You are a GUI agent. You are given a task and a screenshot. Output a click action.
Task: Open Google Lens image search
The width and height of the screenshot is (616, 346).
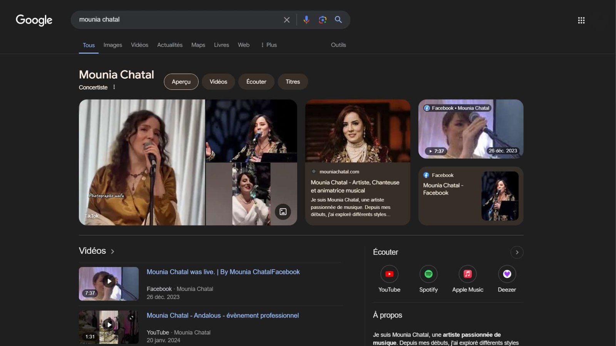tap(323, 20)
